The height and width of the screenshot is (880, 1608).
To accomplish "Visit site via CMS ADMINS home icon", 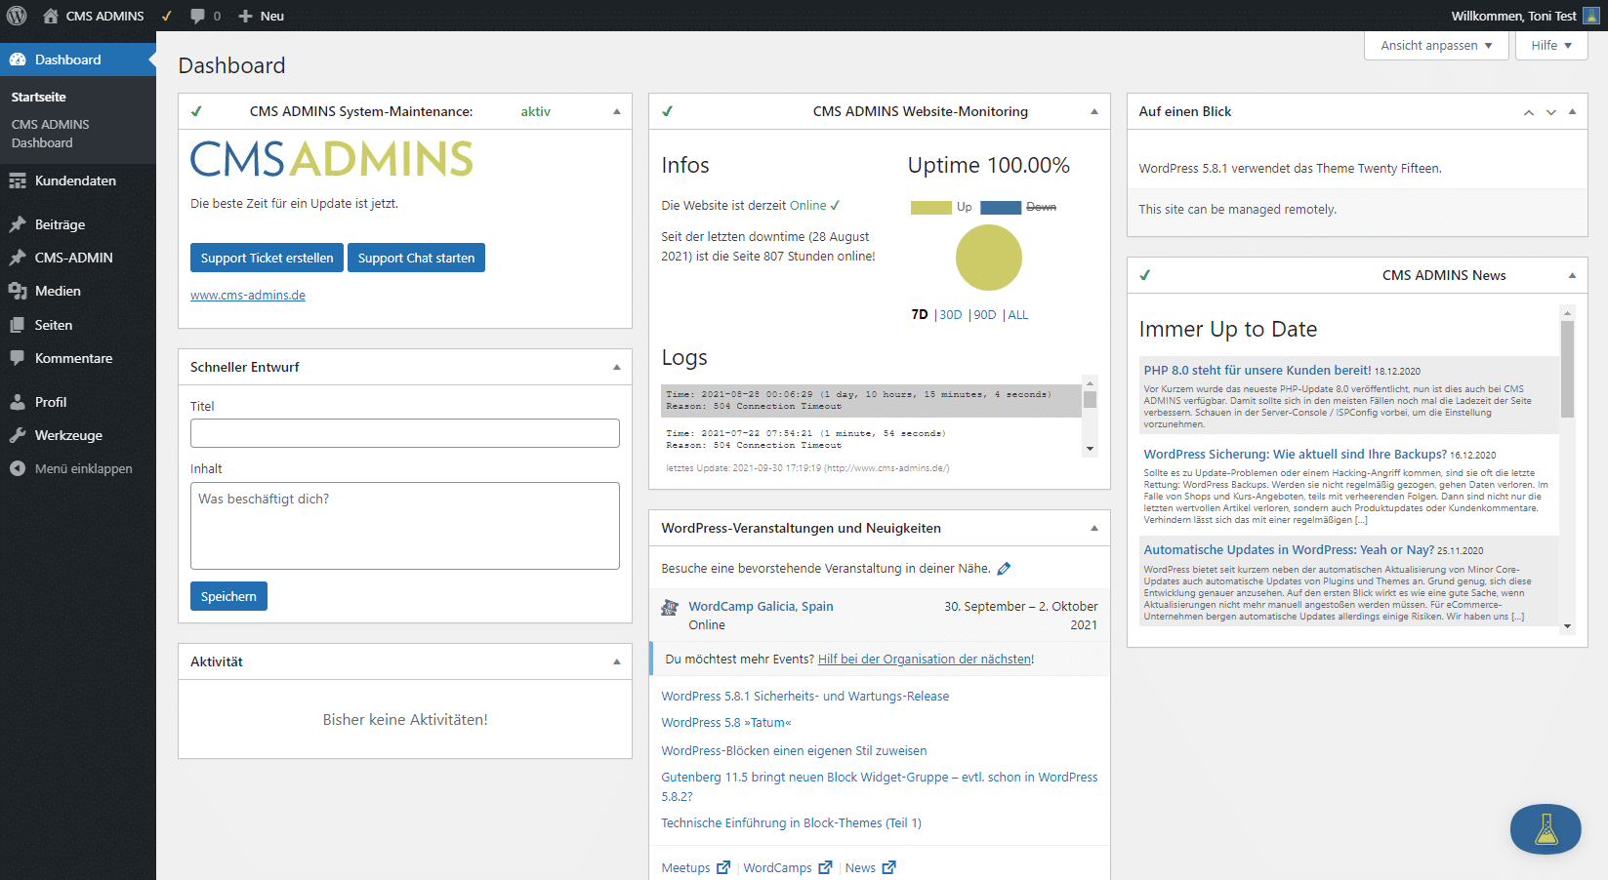I will pos(51,16).
